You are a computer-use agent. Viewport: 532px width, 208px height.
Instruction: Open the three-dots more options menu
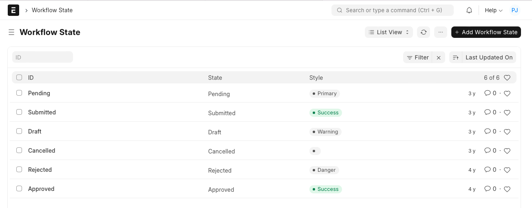tap(441, 32)
